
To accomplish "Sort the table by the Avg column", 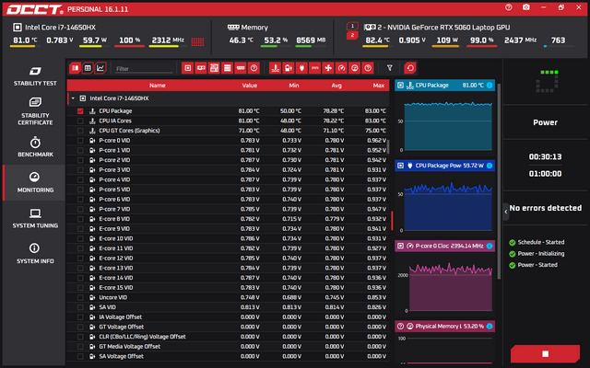I will 336,86.
